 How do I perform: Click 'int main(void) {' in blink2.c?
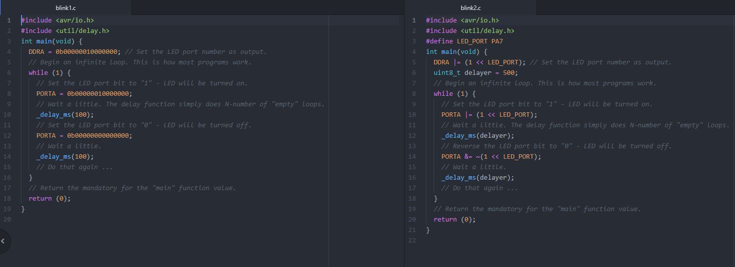point(456,52)
